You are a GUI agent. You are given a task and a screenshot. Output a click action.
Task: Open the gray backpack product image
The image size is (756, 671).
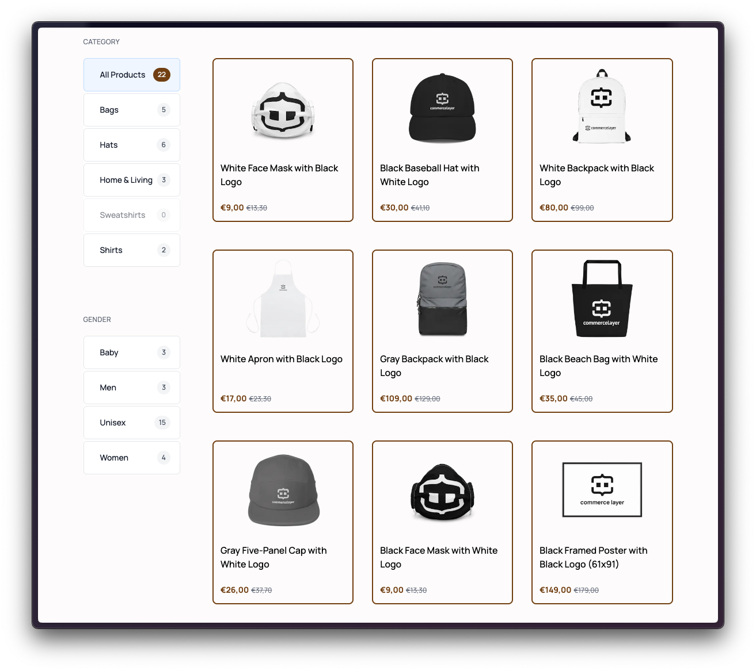coord(442,298)
